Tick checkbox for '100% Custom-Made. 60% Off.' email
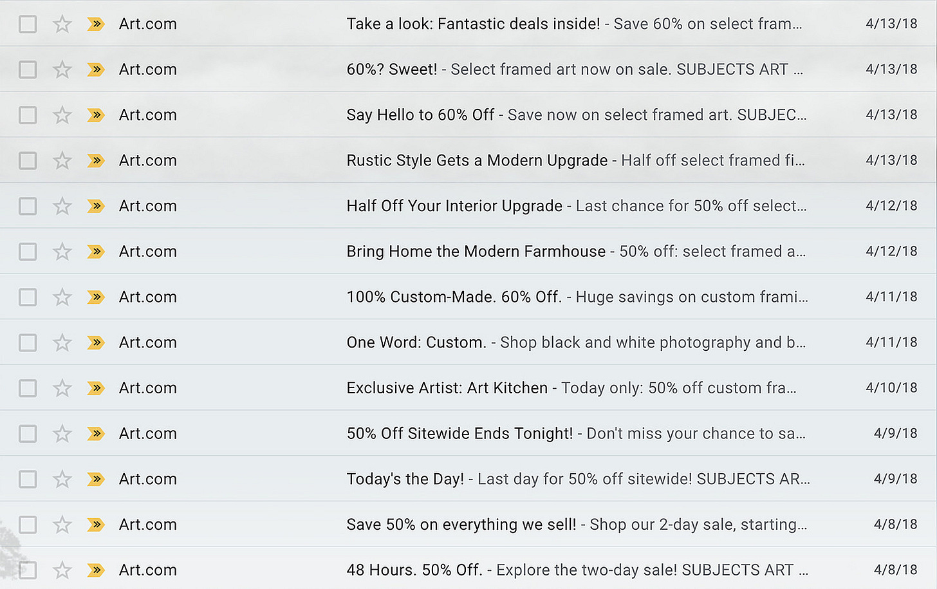Viewport: 937px width, 589px height. [x=28, y=297]
